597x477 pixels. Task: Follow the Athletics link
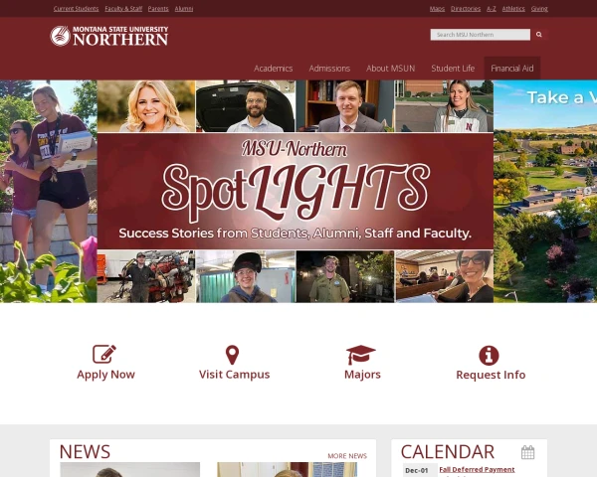tap(513, 8)
